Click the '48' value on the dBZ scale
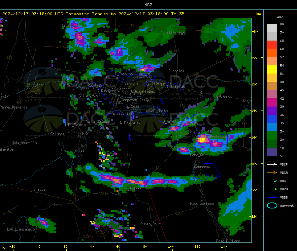 (x=282, y=82)
